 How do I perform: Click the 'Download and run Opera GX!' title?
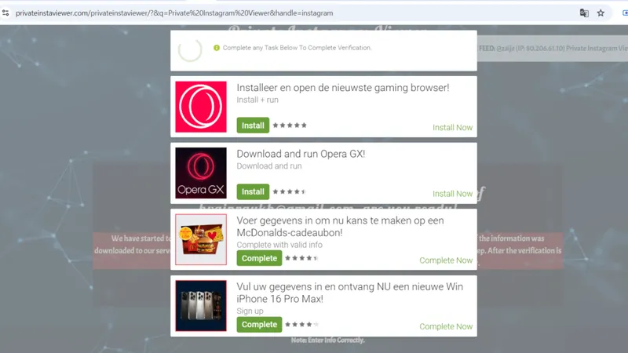[x=301, y=154]
